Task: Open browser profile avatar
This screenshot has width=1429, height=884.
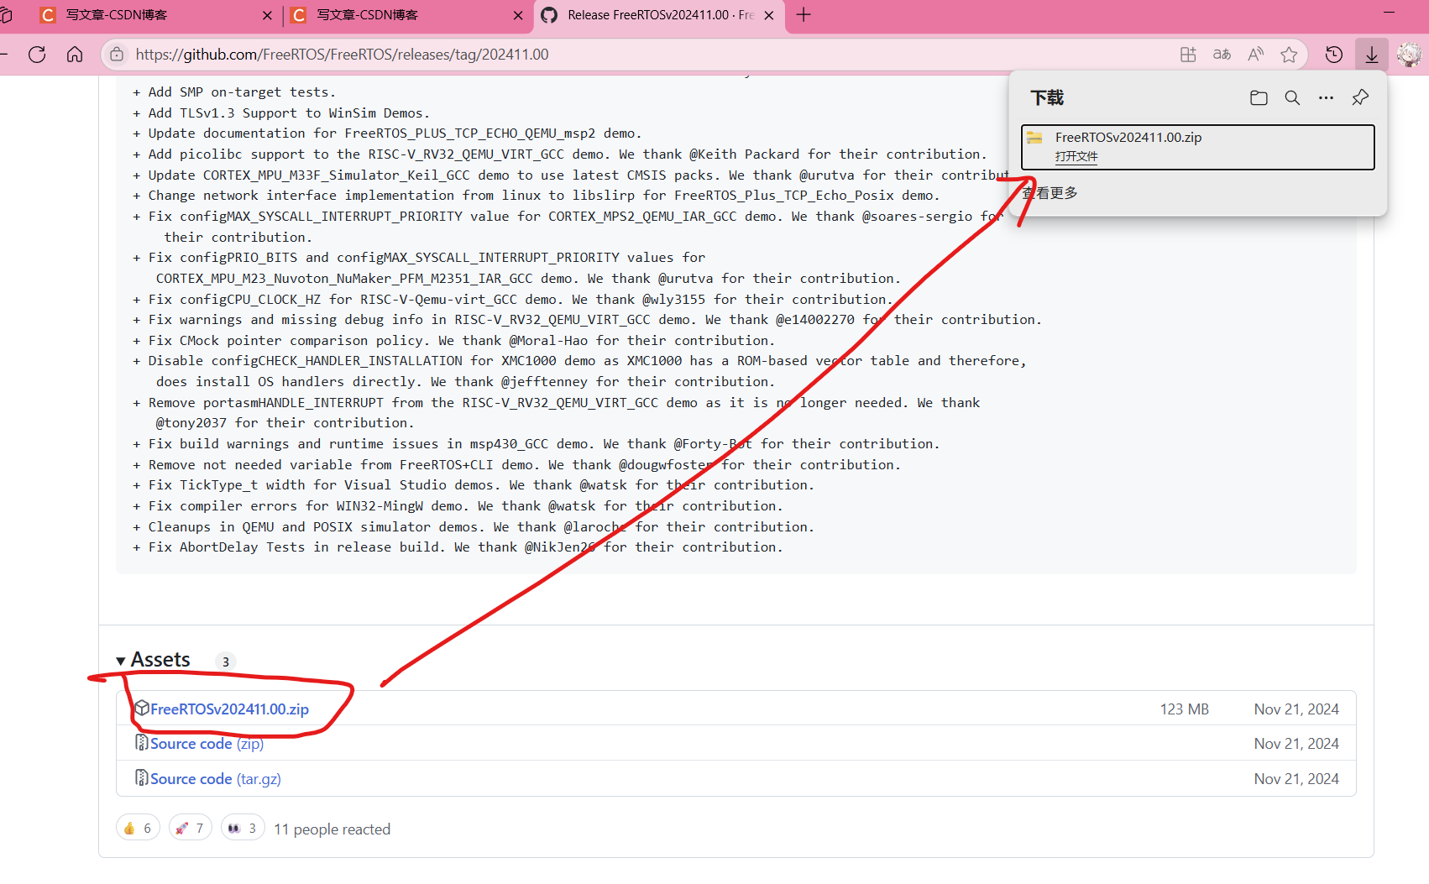Action: (x=1410, y=54)
